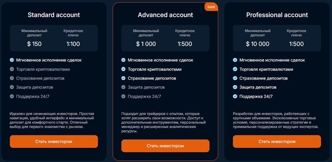Click checkmark beside Professional 'Защита депозитов'
This screenshot has width=332, height=162.
point(235,87)
